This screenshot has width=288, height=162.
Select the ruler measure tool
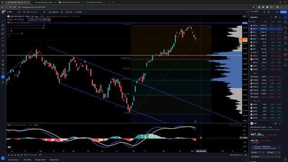coord(3,51)
